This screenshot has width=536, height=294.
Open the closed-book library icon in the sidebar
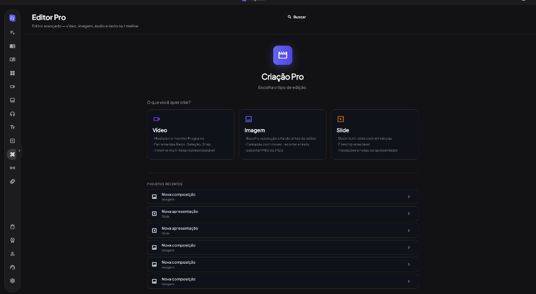(x=13, y=46)
